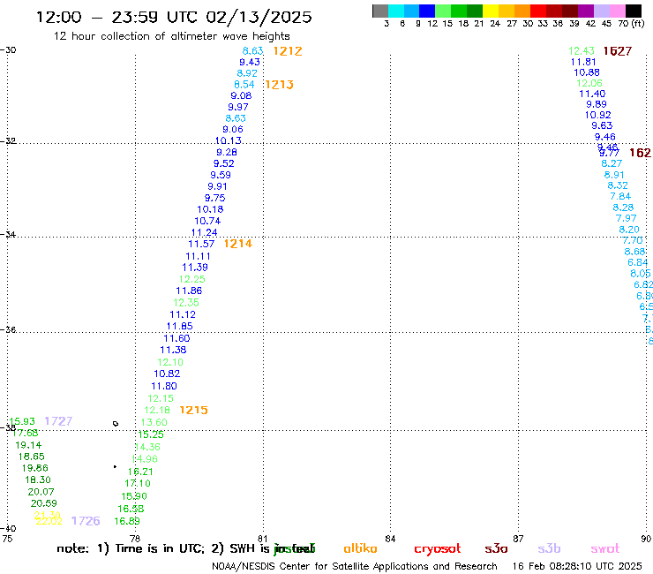Click the dark red time label 1627

618,51
